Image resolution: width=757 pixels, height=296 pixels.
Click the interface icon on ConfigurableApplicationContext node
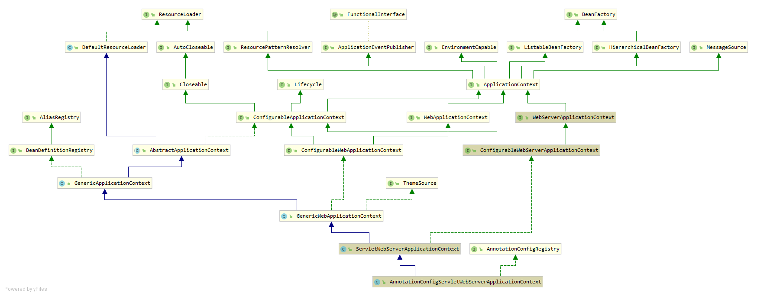pyautogui.click(x=241, y=118)
